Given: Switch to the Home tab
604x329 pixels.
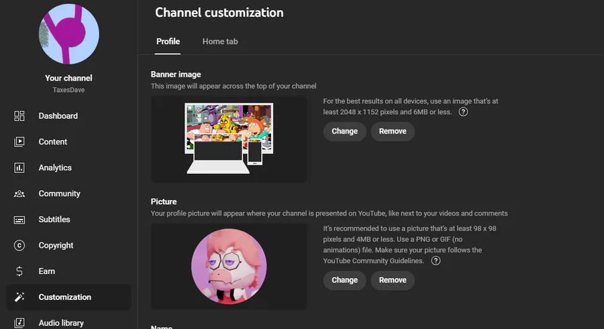Looking at the screenshot, I should pos(220,42).
